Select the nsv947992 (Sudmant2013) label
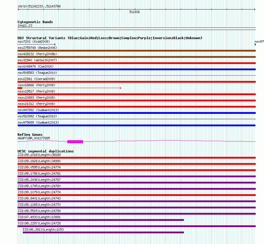 (x=38, y=110)
